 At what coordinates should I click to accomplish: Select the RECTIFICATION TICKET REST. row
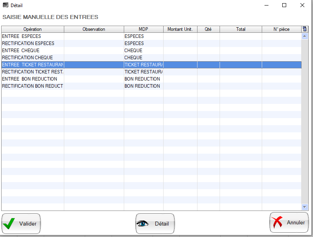pyautogui.click(x=32, y=72)
